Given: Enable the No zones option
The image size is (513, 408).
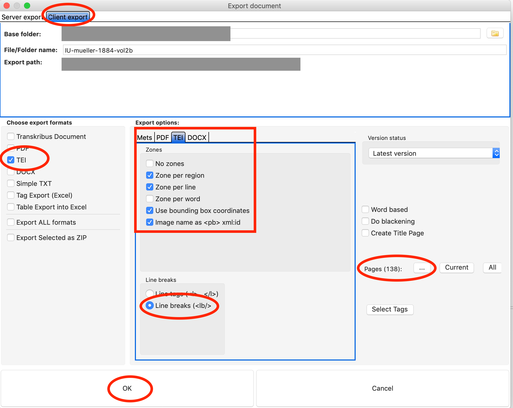Looking at the screenshot, I should pyautogui.click(x=150, y=163).
